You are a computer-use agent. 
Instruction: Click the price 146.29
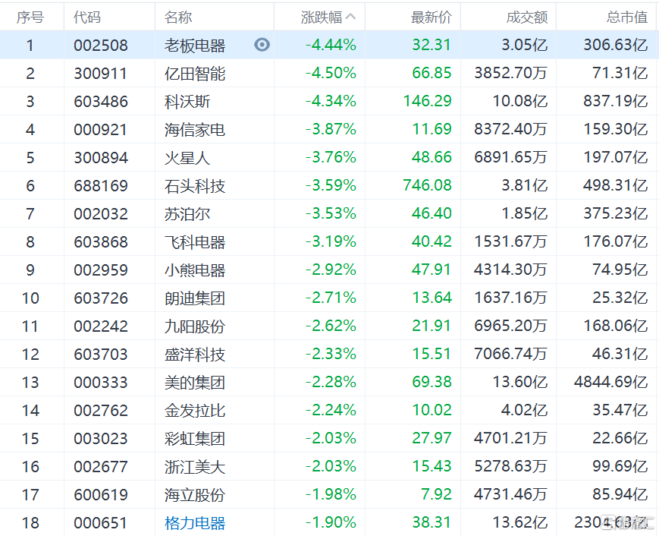click(x=428, y=101)
